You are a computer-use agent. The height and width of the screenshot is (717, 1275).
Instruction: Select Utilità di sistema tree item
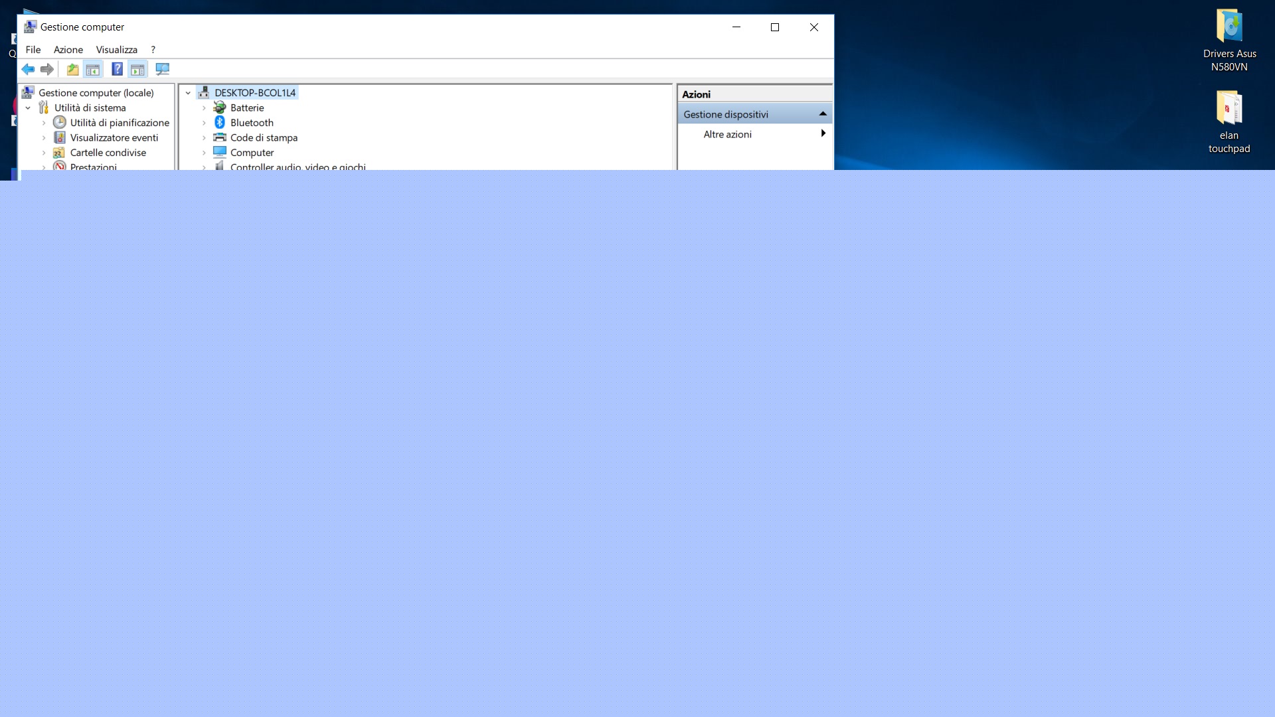point(90,108)
